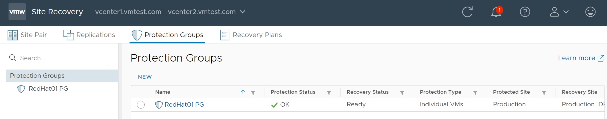Switch to the Site Pair tab
The height and width of the screenshot is (119, 607).
(27, 35)
